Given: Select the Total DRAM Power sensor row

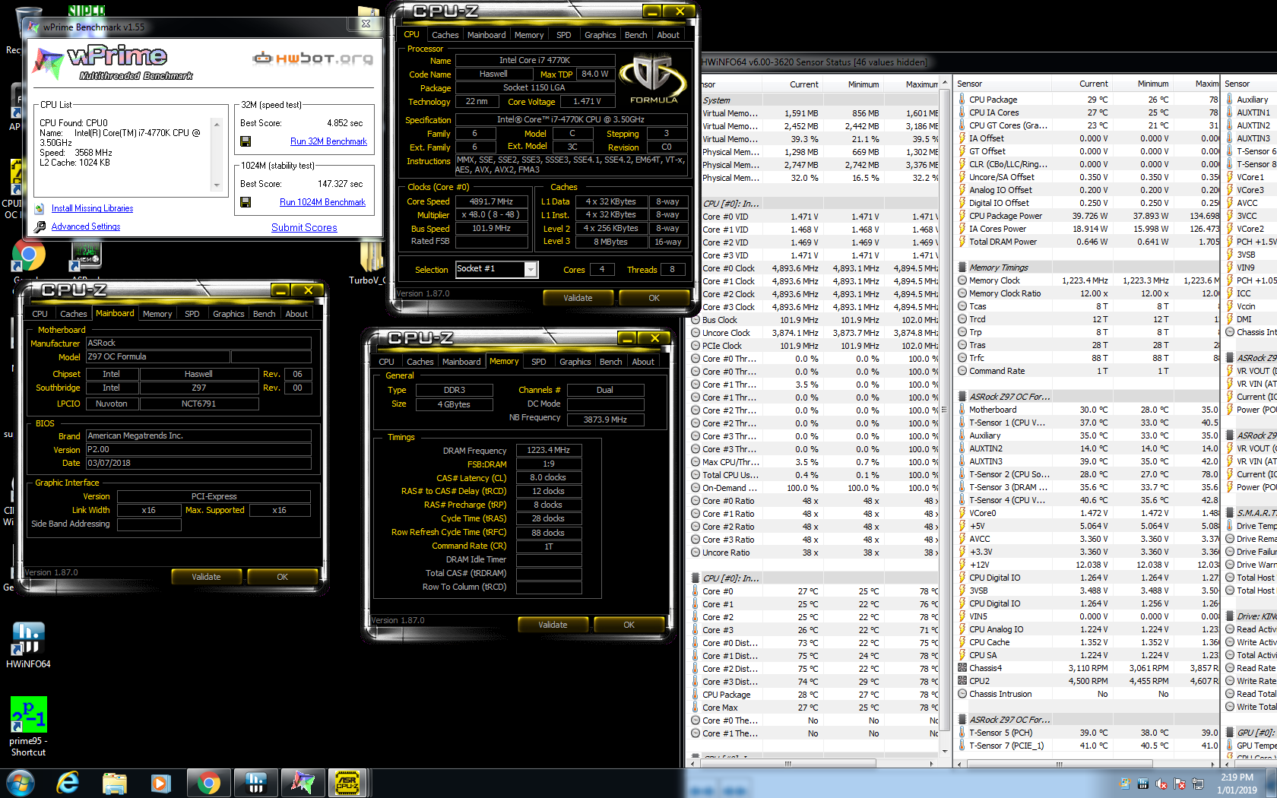Looking at the screenshot, I should 1087,242.
